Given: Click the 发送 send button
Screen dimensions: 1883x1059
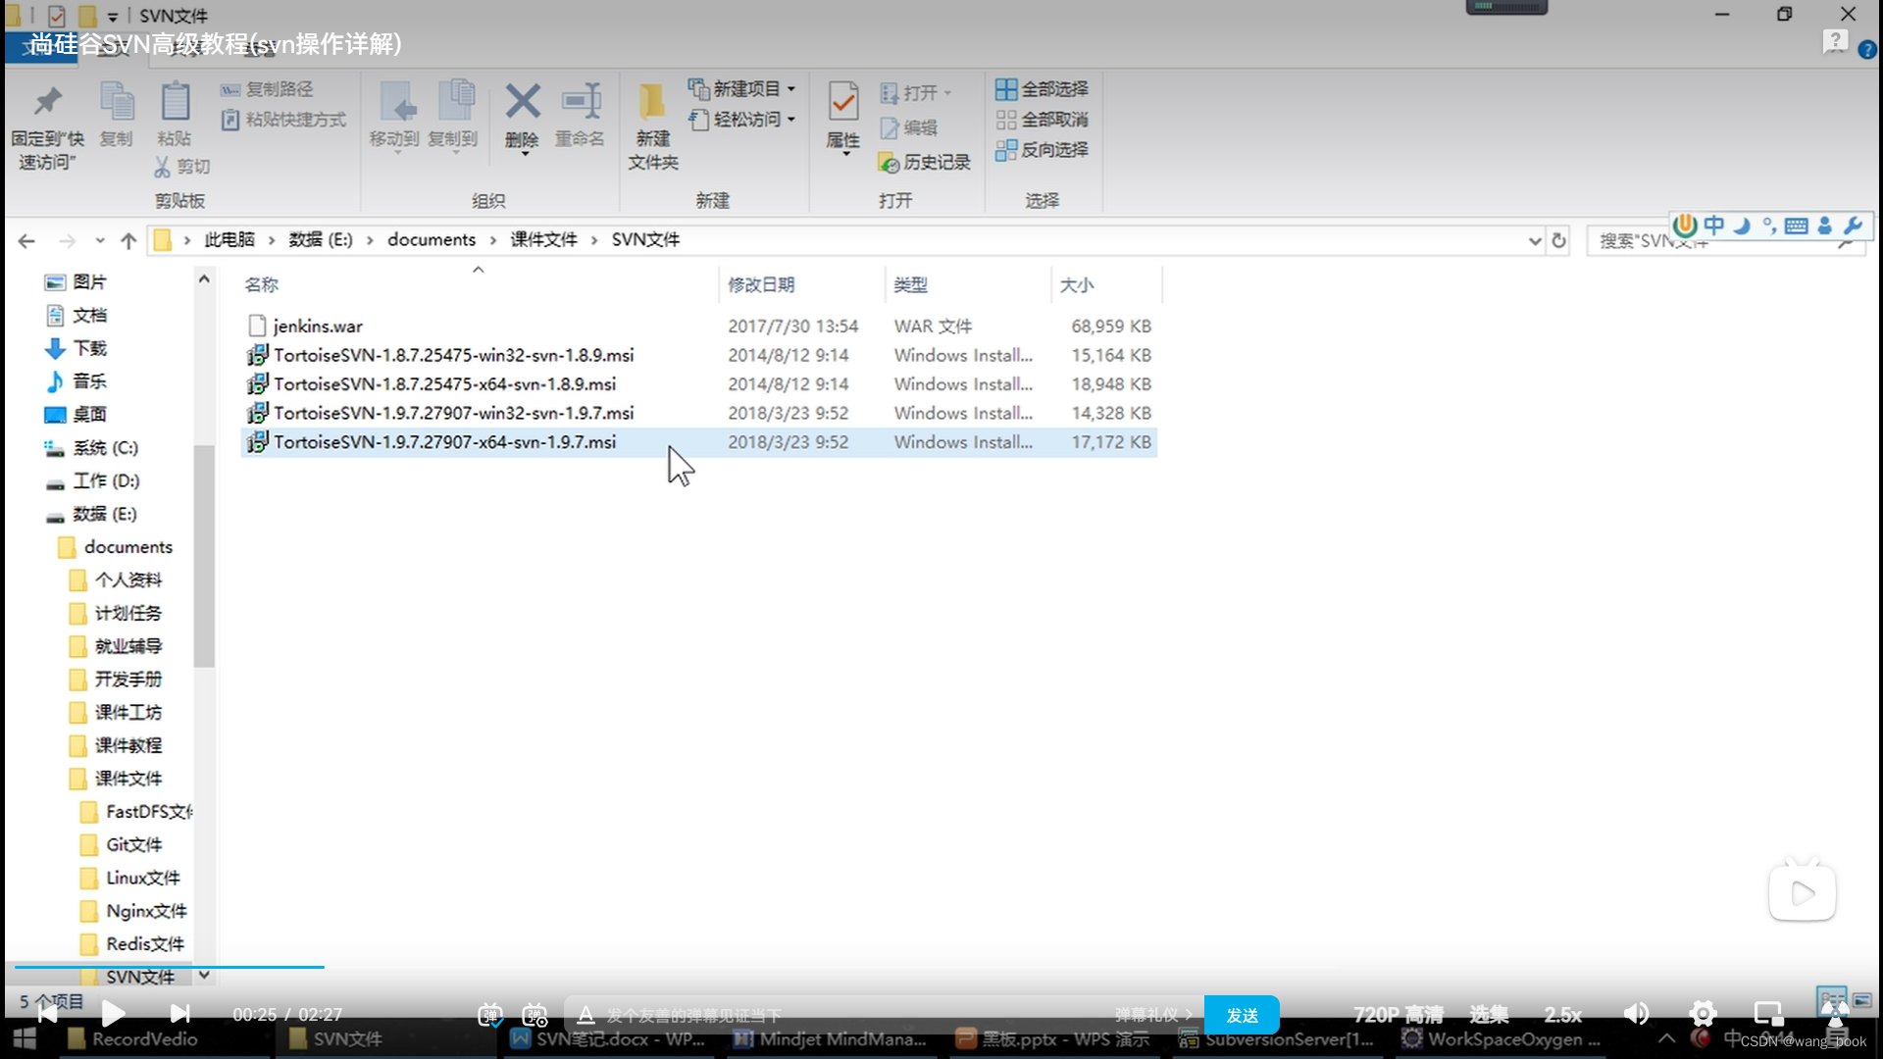Looking at the screenshot, I should point(1242,1015).
